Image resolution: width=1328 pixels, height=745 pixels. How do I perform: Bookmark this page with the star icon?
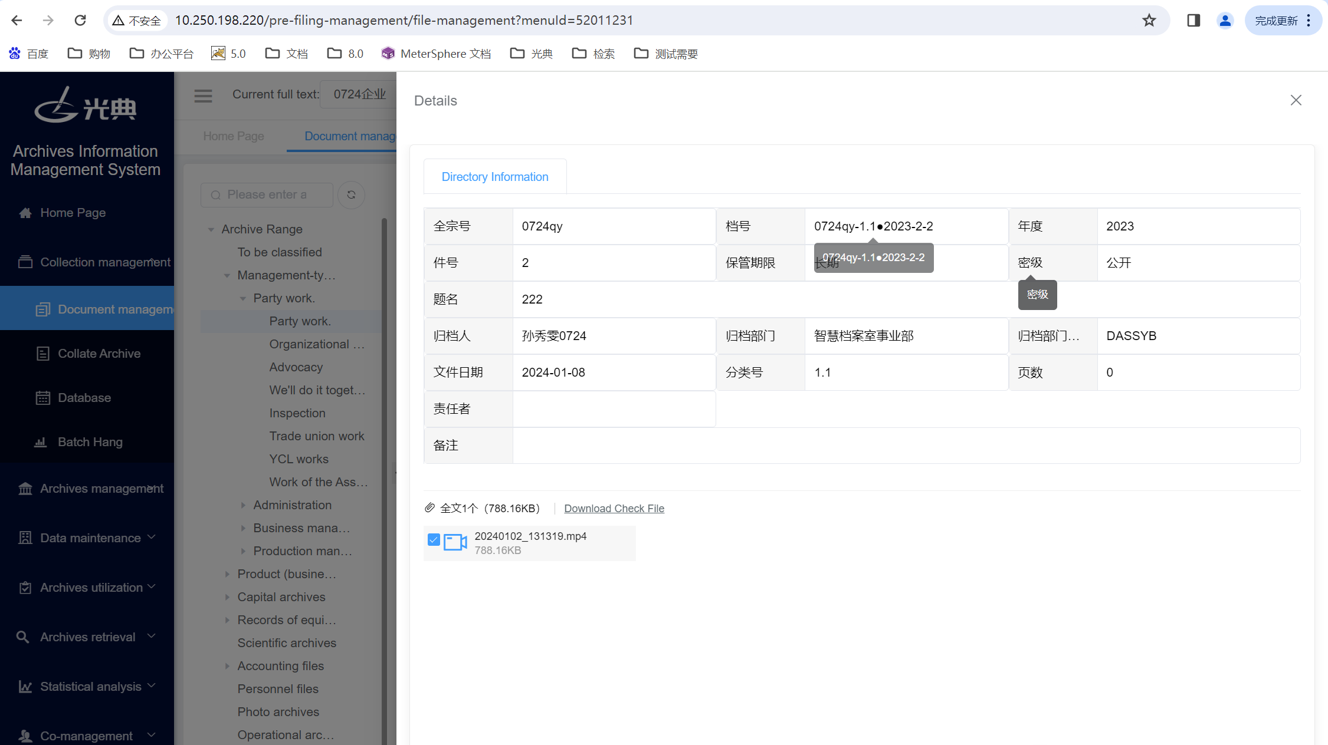pyautogui.click(x=1149, y=21)
